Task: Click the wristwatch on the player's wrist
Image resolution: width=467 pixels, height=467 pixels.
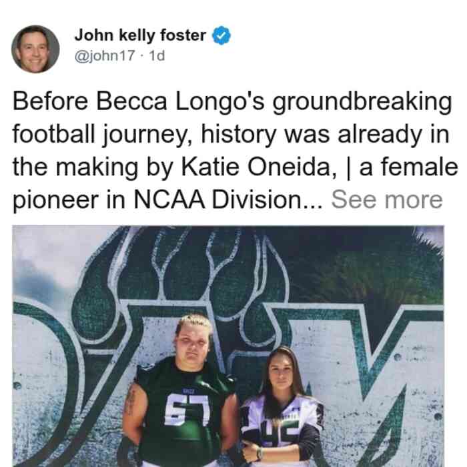Action: coord(260,454)
